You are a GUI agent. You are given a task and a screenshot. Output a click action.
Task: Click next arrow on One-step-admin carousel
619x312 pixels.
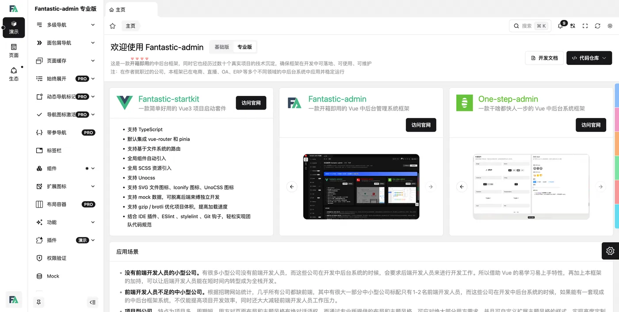[600, 187]
